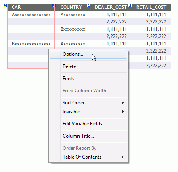Select the CAR column header
This screenshot has height=172, width=178.
[16, 7]
